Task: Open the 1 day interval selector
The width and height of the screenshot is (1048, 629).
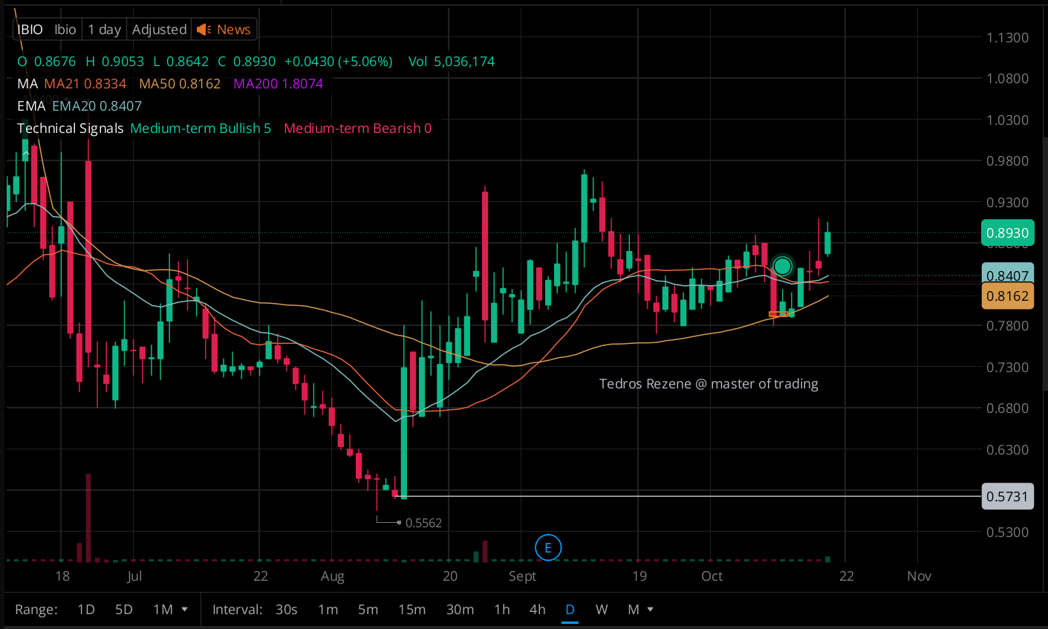Action: pos(104,30)
